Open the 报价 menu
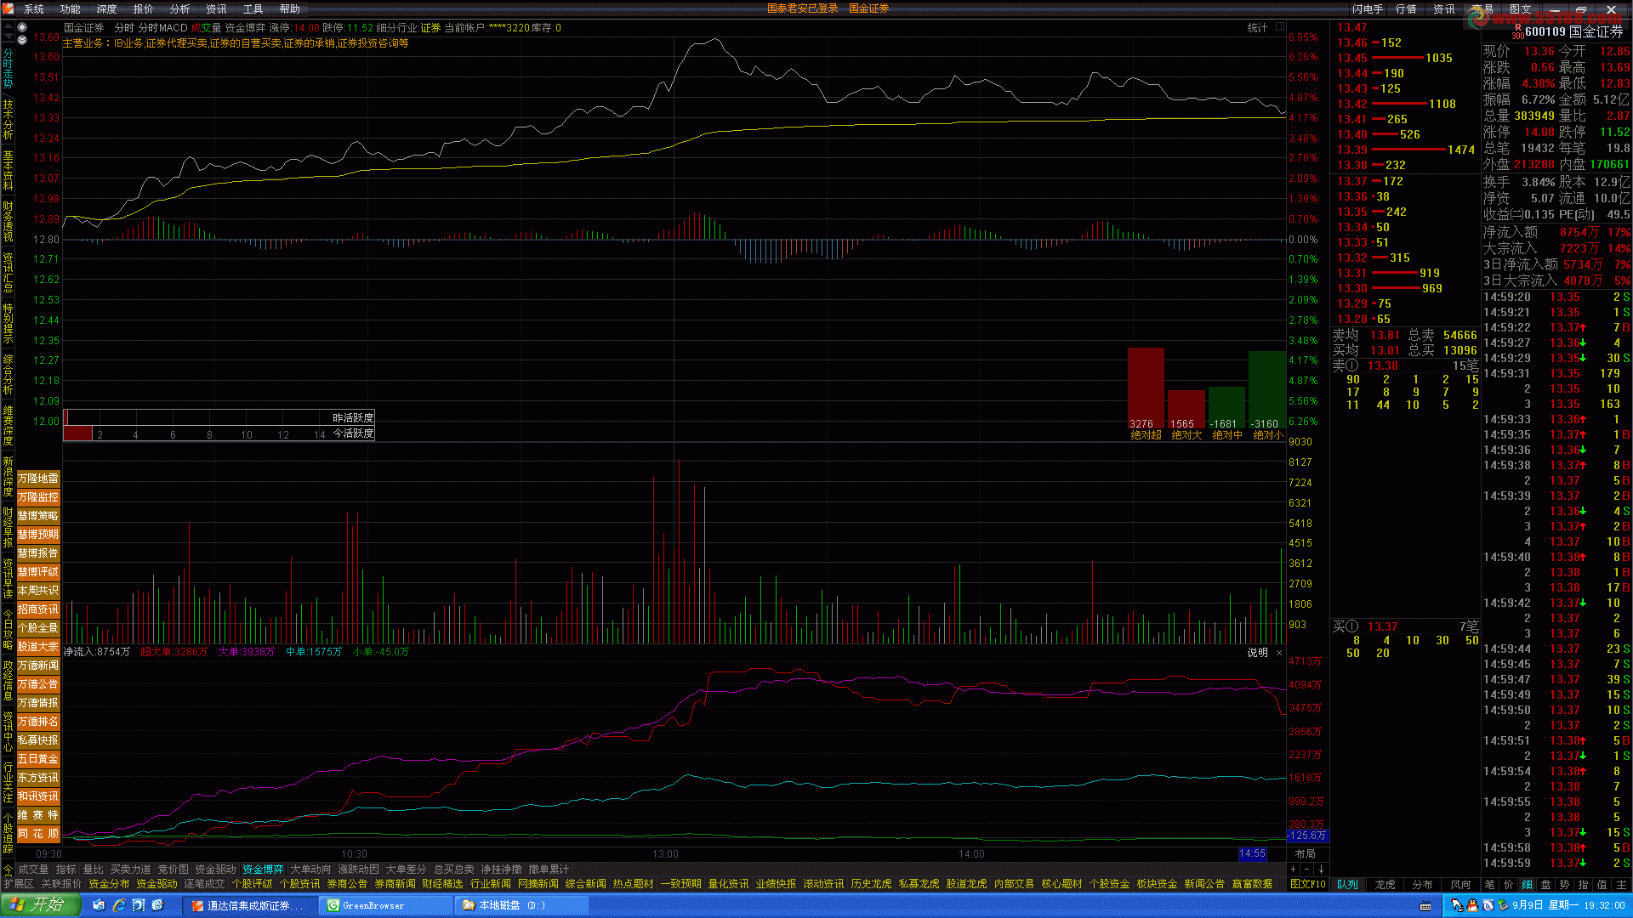Viewport: 1633px width, 918px height. (x=144, y=8)
